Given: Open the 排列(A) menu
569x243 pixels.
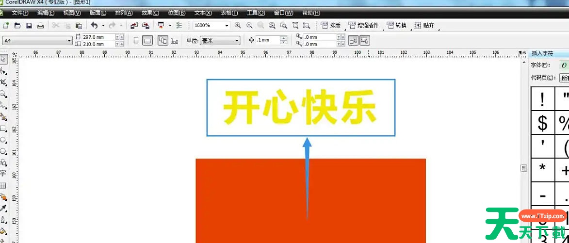Looking at the screenshot, I should [124, 13].
